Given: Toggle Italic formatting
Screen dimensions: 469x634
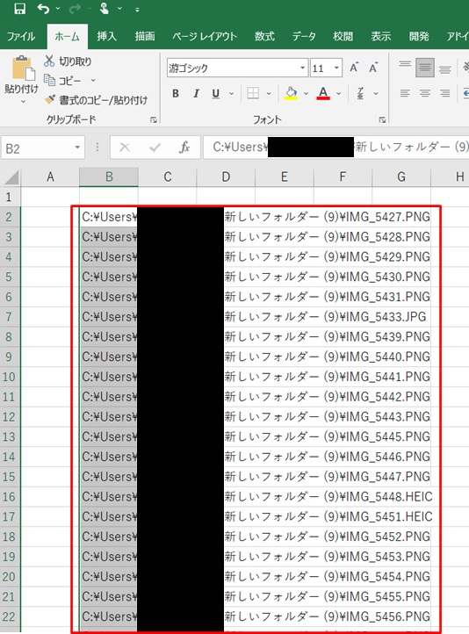Looking at the screenshot, I should (196, 93).
